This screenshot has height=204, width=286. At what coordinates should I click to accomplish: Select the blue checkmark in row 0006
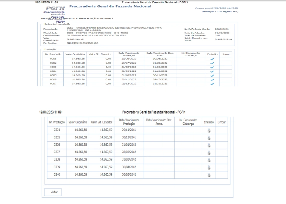pos(212,80)
